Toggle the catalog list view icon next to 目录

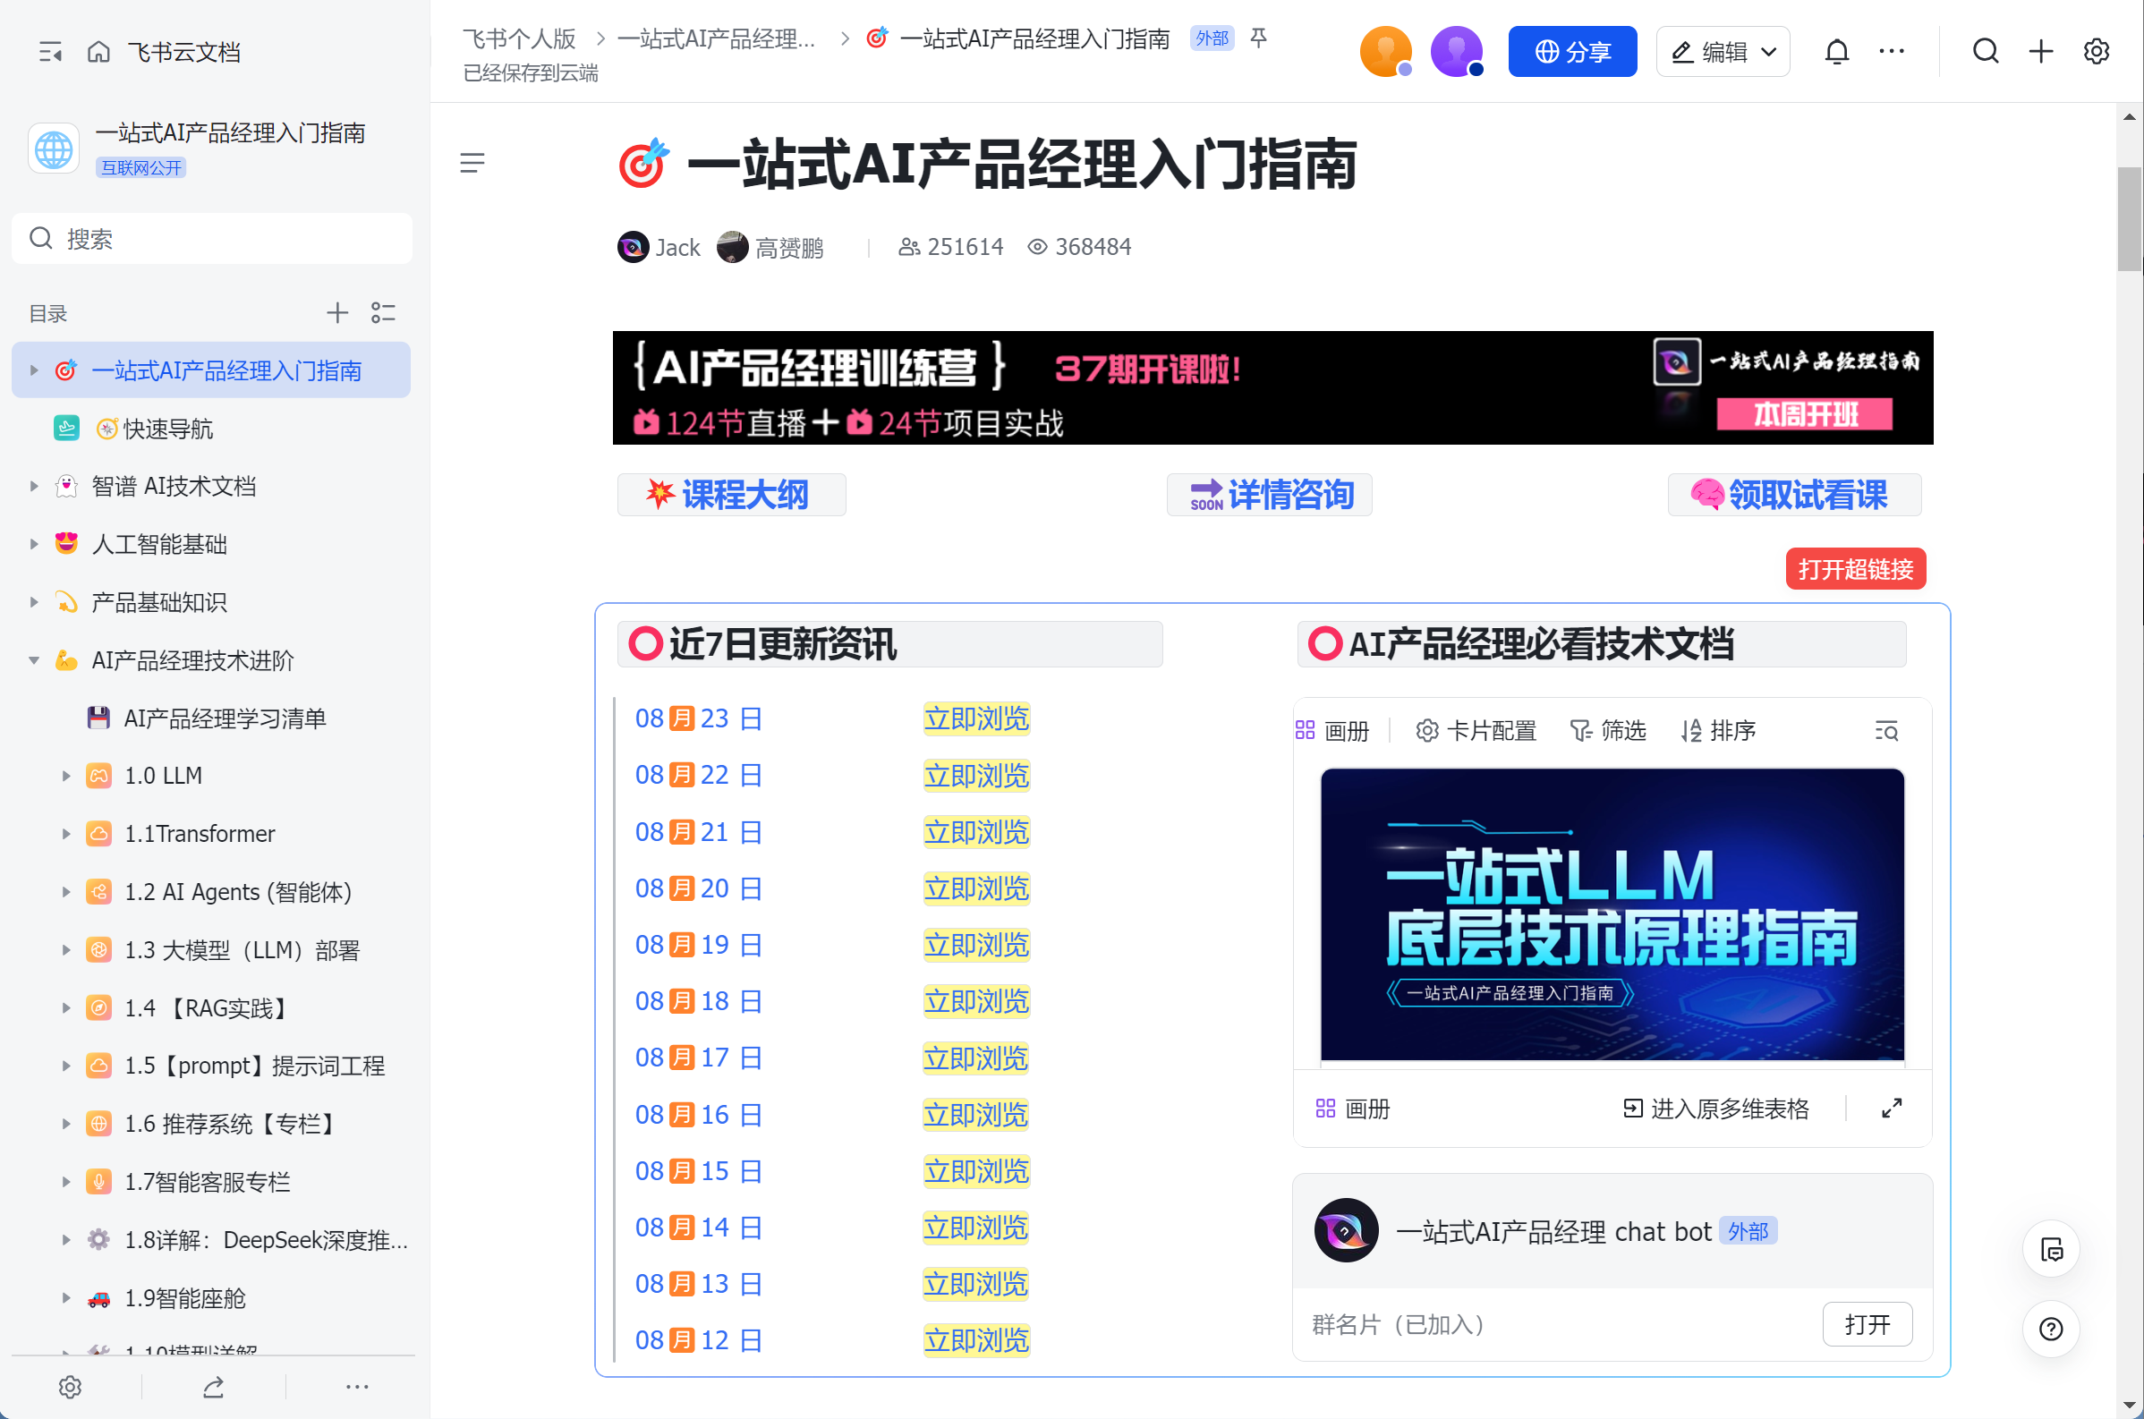click(384, 313)
